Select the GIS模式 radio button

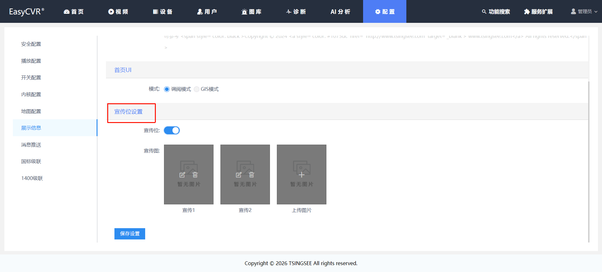[197, 89]
